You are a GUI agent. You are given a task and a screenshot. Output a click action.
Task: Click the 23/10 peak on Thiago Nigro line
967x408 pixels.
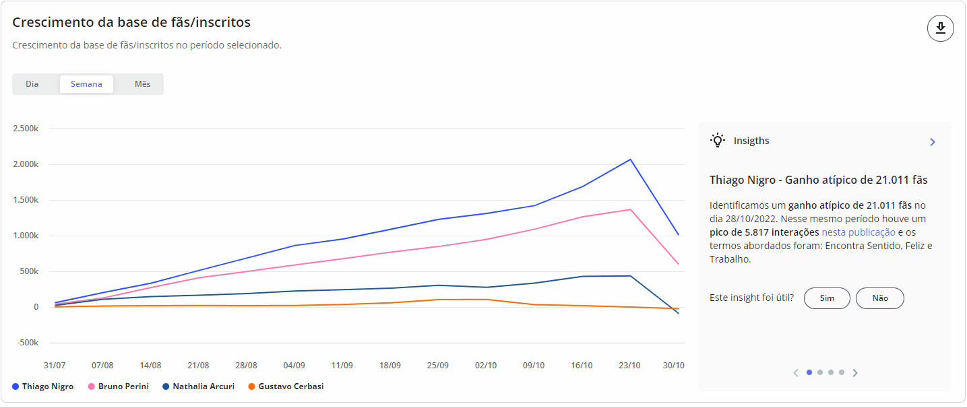click(630, 160)
